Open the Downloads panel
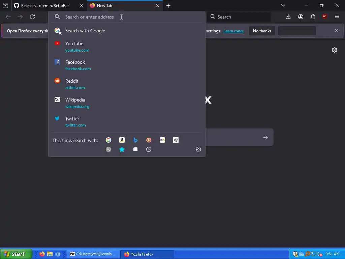 tap(288, 17)
